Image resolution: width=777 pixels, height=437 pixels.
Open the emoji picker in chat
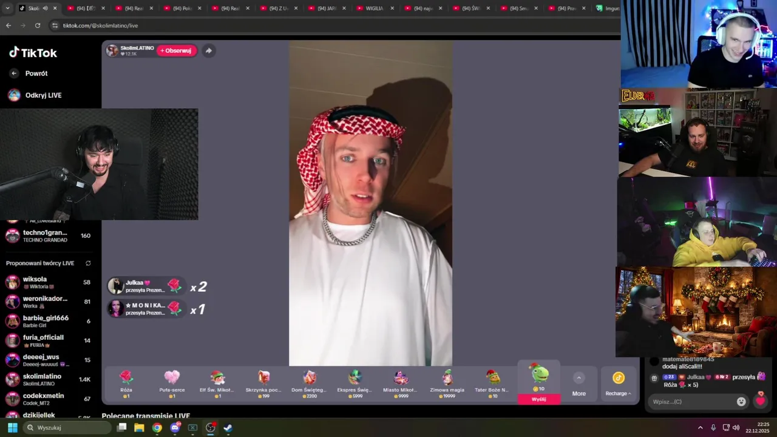[741, 401]
